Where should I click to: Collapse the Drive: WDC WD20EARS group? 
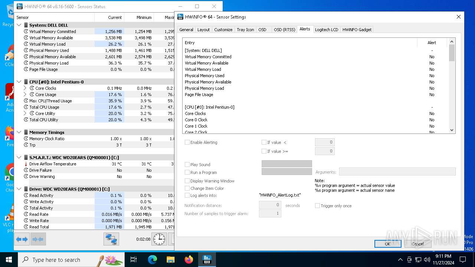pos(19,189)
